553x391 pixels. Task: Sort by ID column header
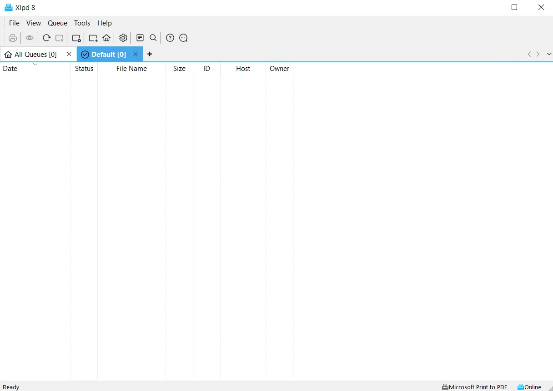(207, 69)
